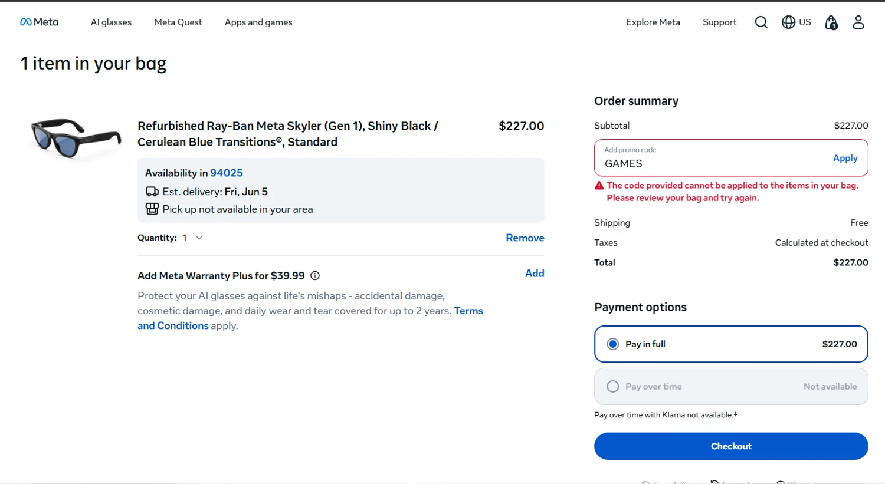This screenshot has width=885, height=484.
Task: Click the Payment options heading
Action: 640,307
